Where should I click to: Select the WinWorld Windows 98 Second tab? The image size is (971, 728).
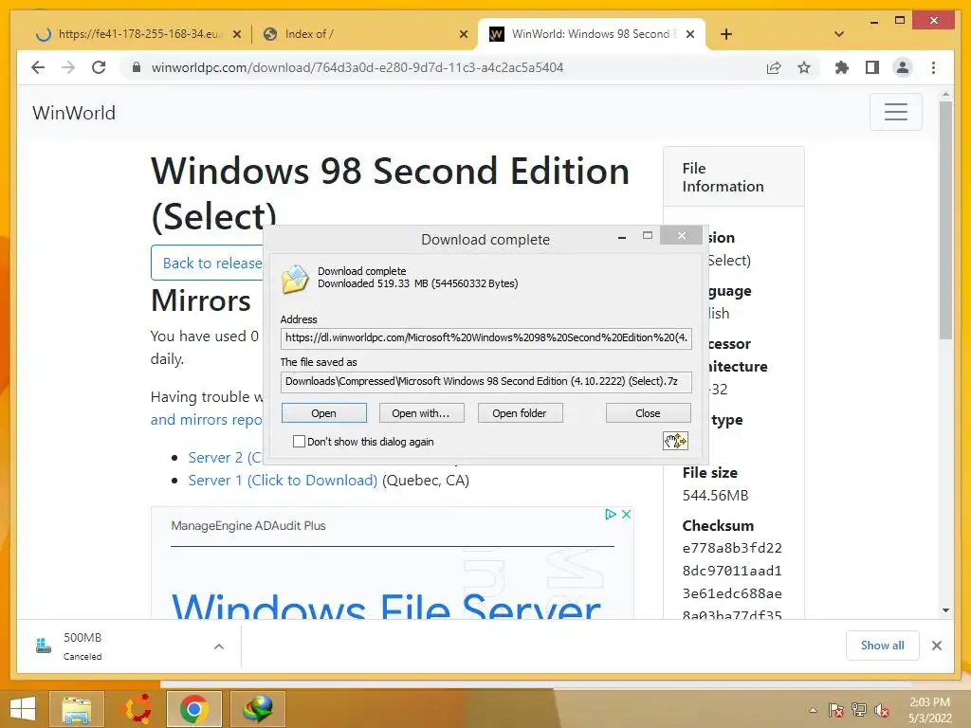tap(590, 34)
